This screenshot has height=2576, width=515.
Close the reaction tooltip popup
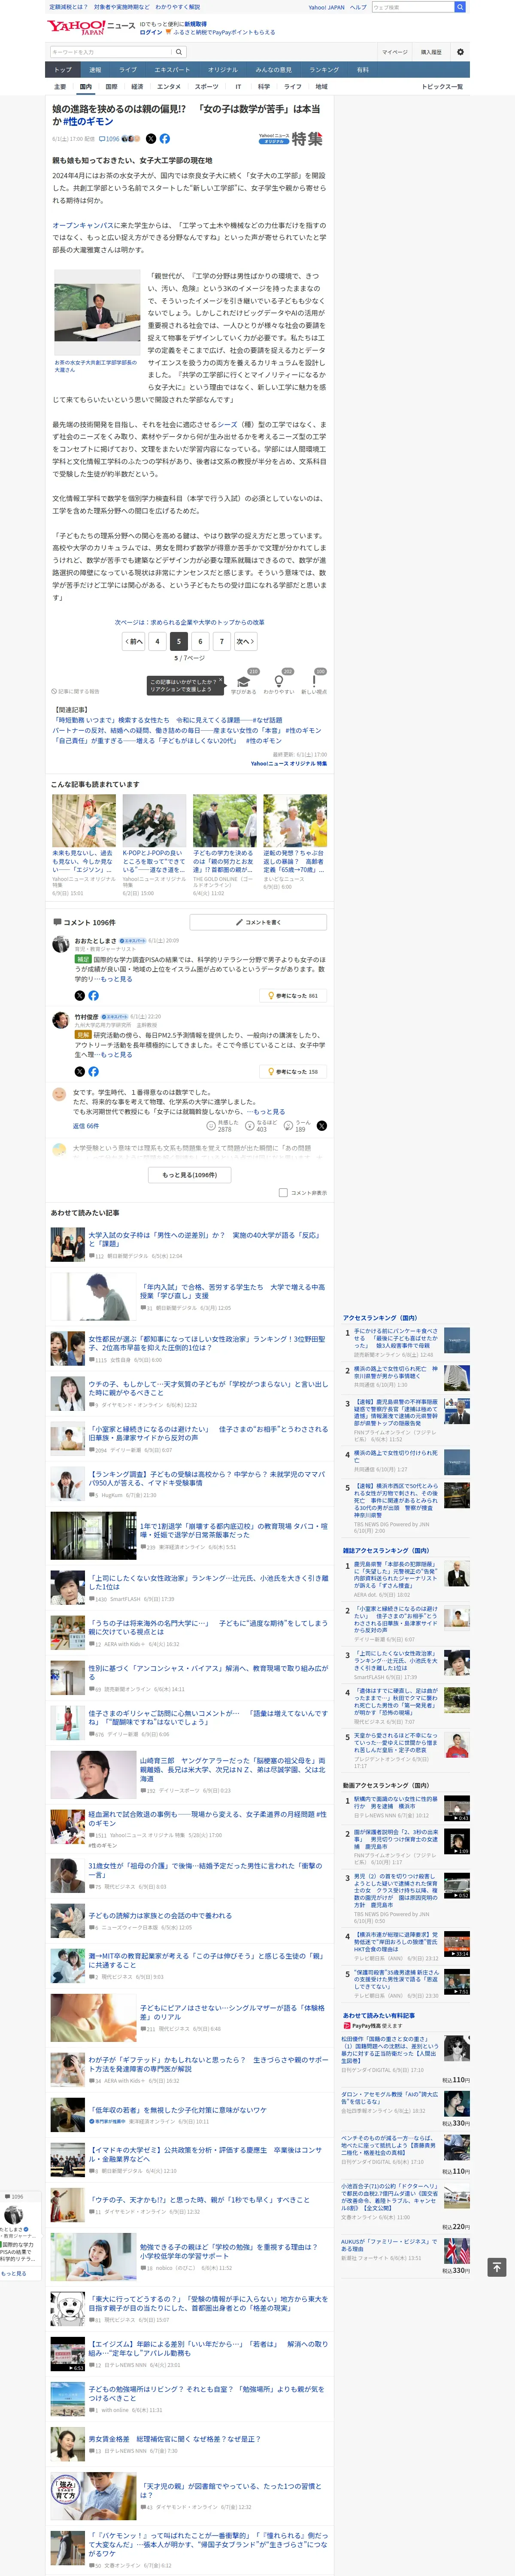[x=220, y=681]
